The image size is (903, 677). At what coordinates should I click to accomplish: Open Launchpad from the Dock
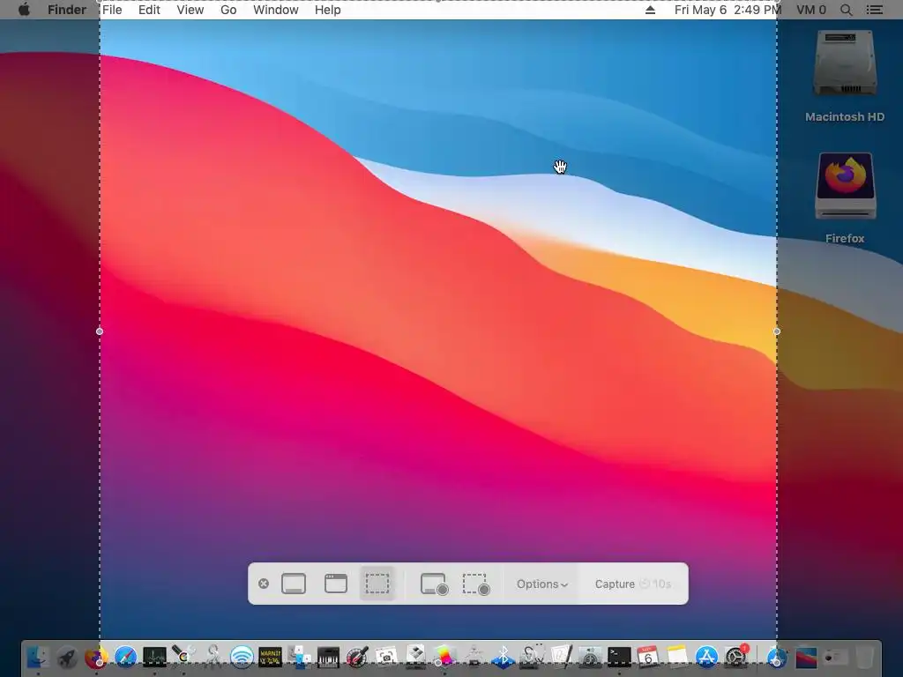pos(67,656)
